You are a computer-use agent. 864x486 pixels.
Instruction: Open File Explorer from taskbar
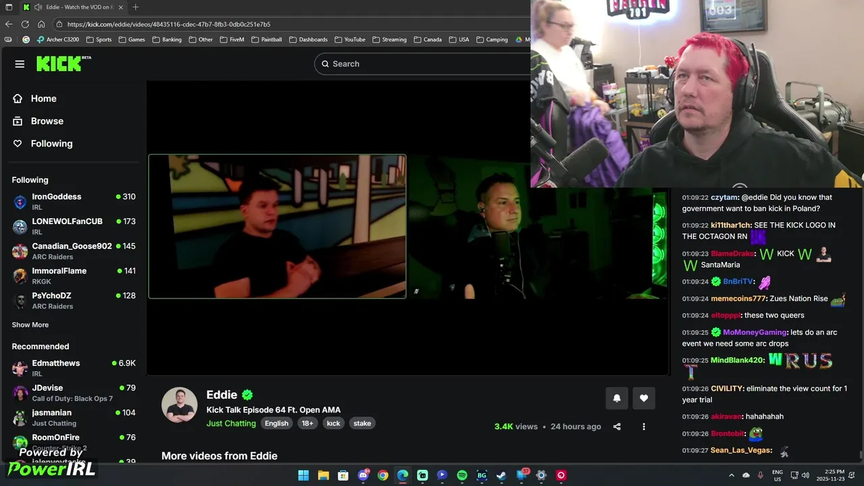[323, 475]
